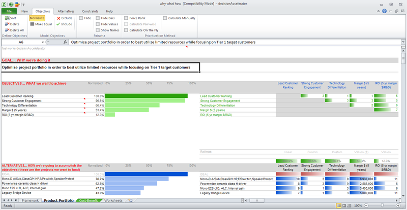Click the green circular quick access icon
Viewport: 407px width, 210px height.
pyautogui.click(x=11, y=4)
